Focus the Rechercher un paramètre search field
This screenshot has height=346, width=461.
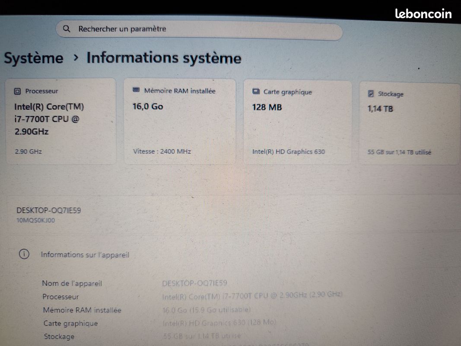tap(199, 30)
